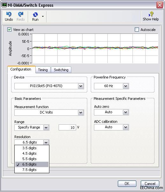Click the -5E-5 axis label
165x192 pixels.
click(x=25, y=56)
